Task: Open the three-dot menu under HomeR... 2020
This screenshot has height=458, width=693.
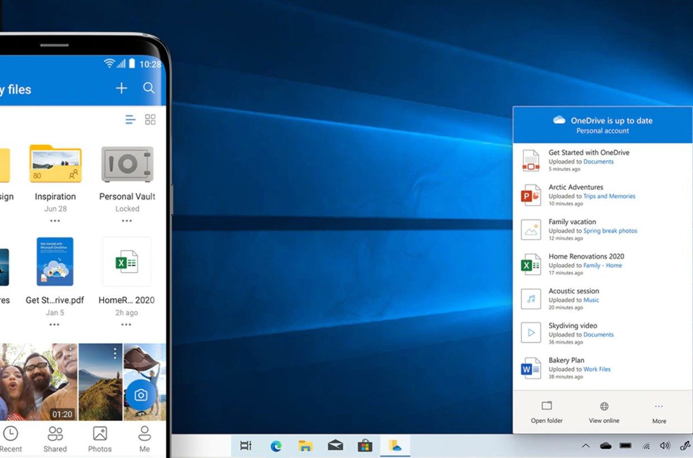Action: (126, 325)
